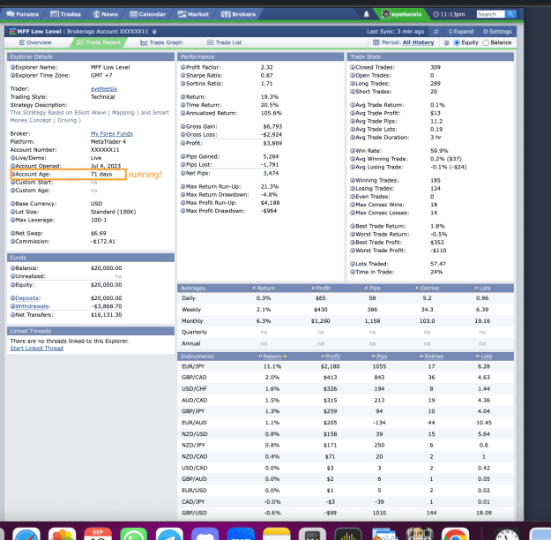Open My Forex Funds broker link
Screen dimensions: 551x540
click(112, 134)
